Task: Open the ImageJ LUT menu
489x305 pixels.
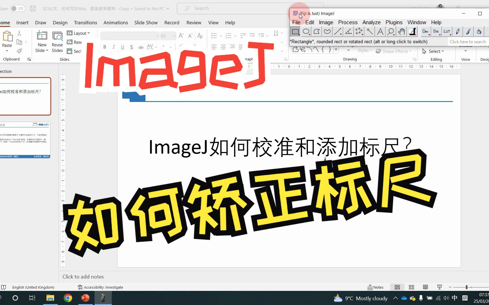Action: click(x=447, y=32)
